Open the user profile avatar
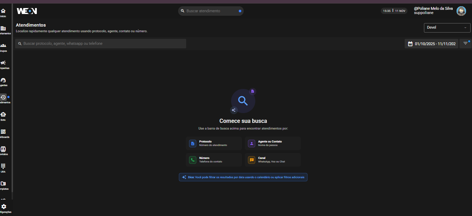The height and width of the screenshot is (216, 472). pyautogui.click(x=461, y=11)
